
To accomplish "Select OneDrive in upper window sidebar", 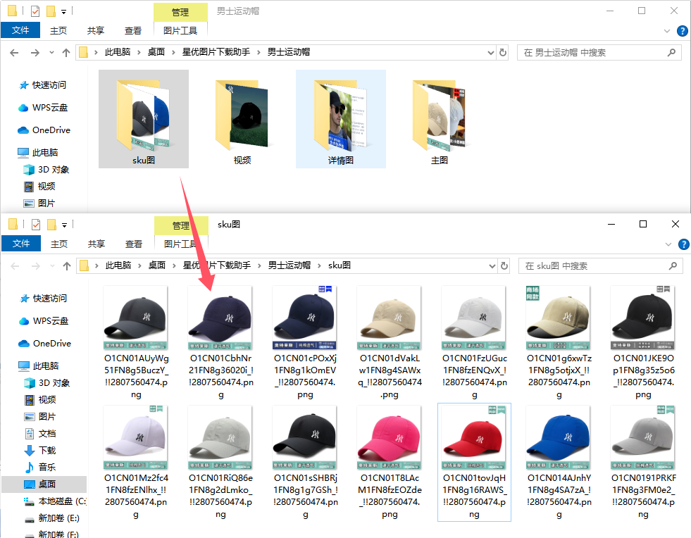I will tap(44, 130).
